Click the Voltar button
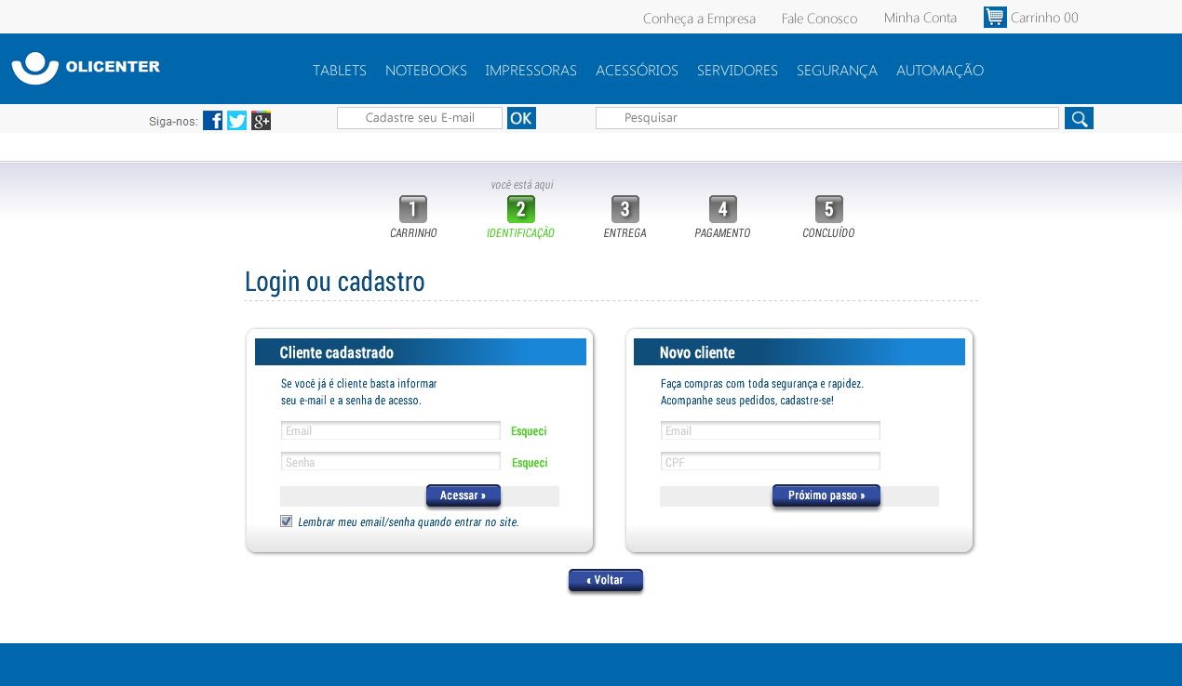Viewport: 1182px width, 686px height. point(605,580)
